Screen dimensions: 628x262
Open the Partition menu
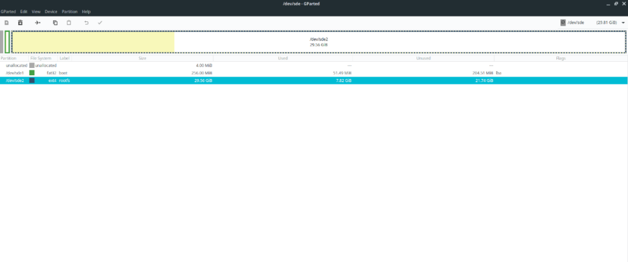tap(69, 12)
